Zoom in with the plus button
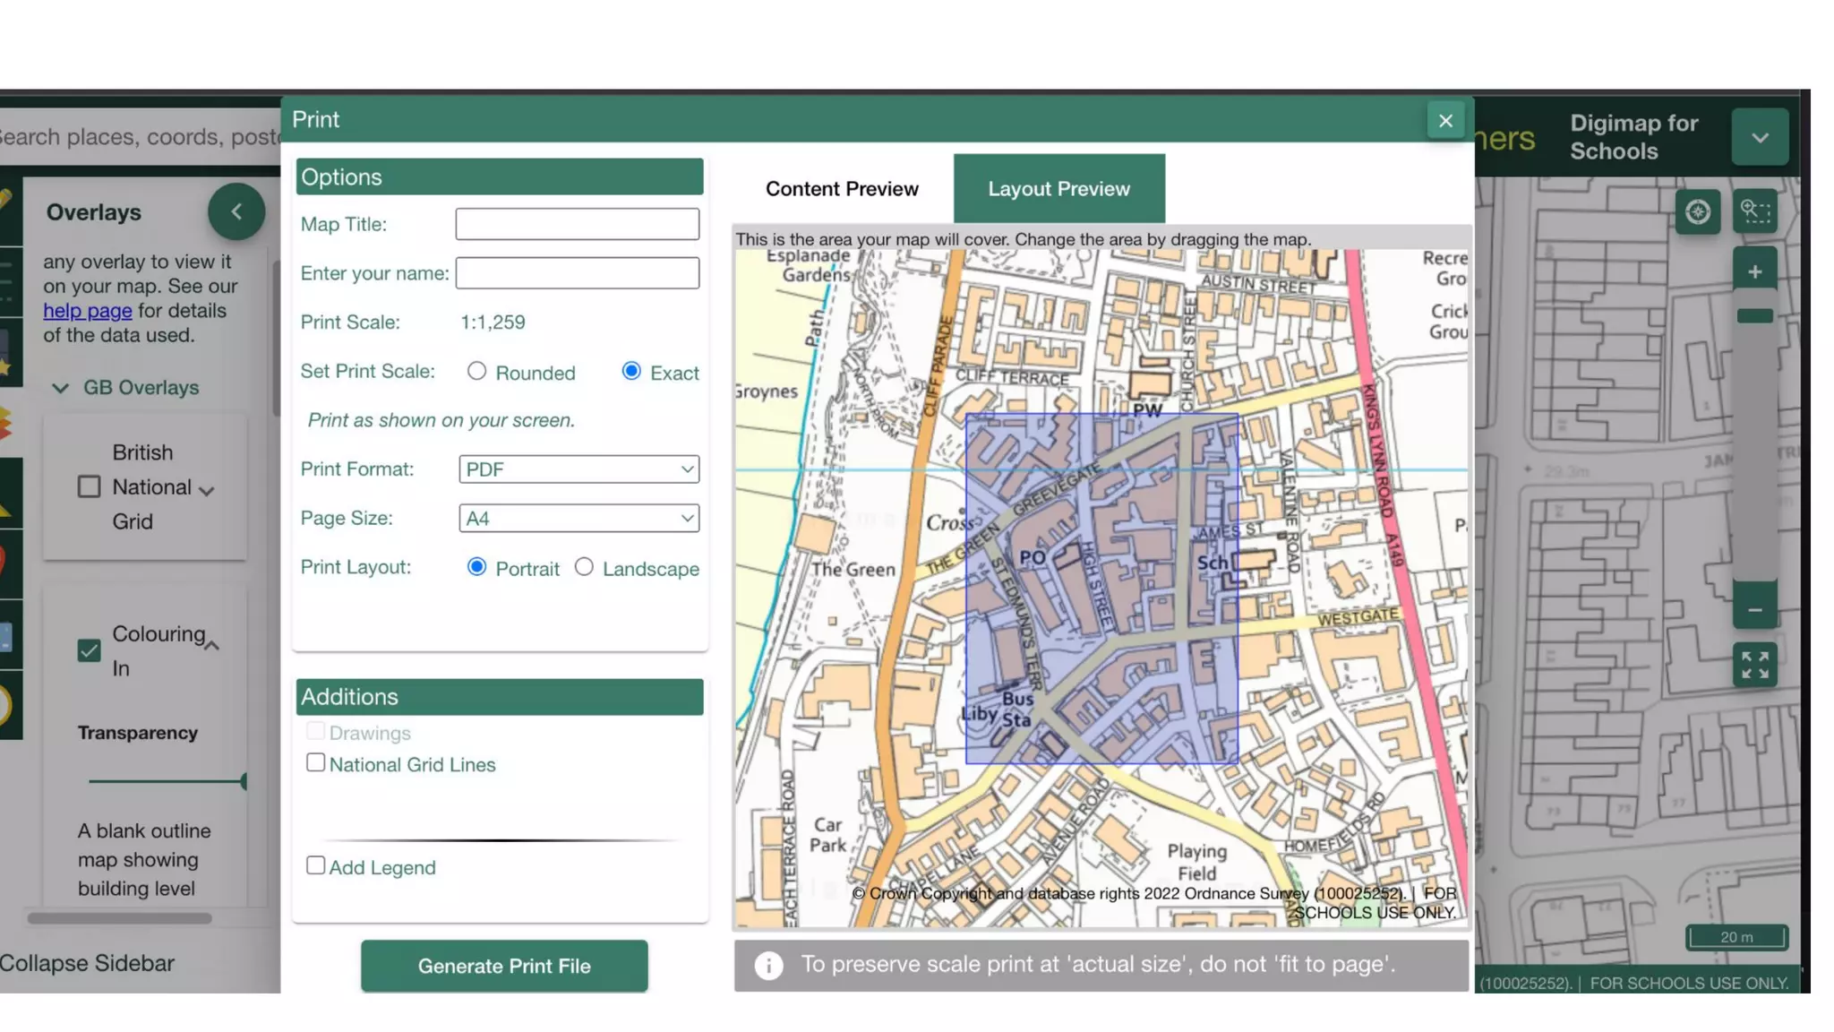This screenshot has height=1032, width=1834. 1754,271
